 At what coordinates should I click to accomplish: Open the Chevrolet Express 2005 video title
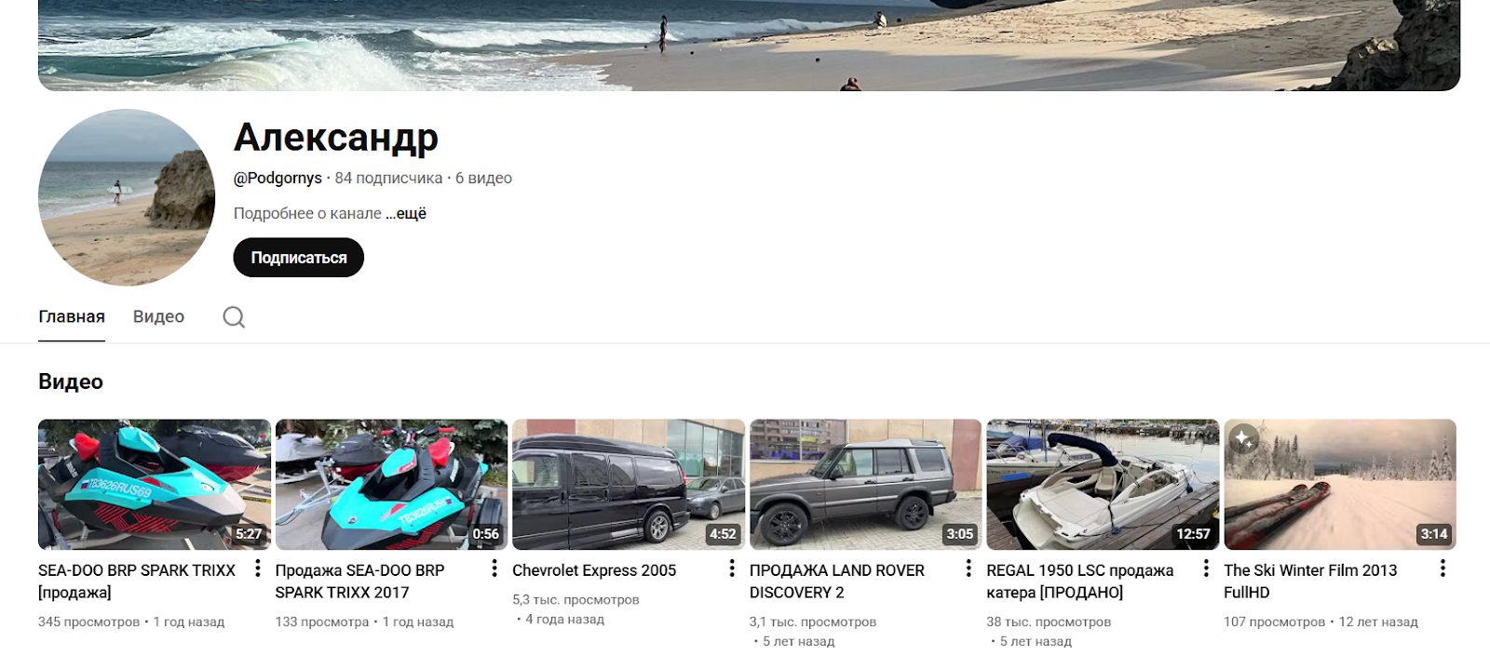click(x=594, y=570)
